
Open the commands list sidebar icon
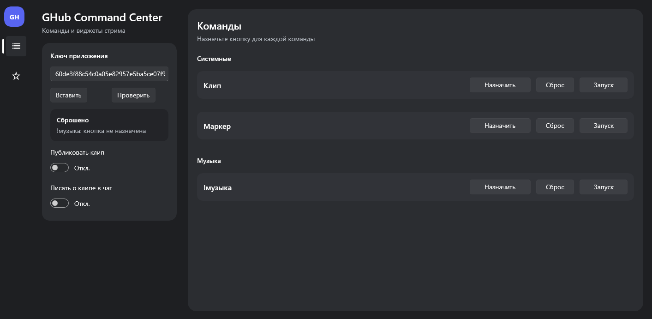(x=16, y=46)
